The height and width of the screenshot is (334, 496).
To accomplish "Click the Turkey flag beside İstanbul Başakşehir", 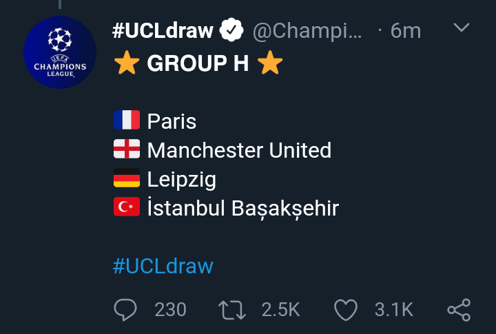I will coord(127,208).
